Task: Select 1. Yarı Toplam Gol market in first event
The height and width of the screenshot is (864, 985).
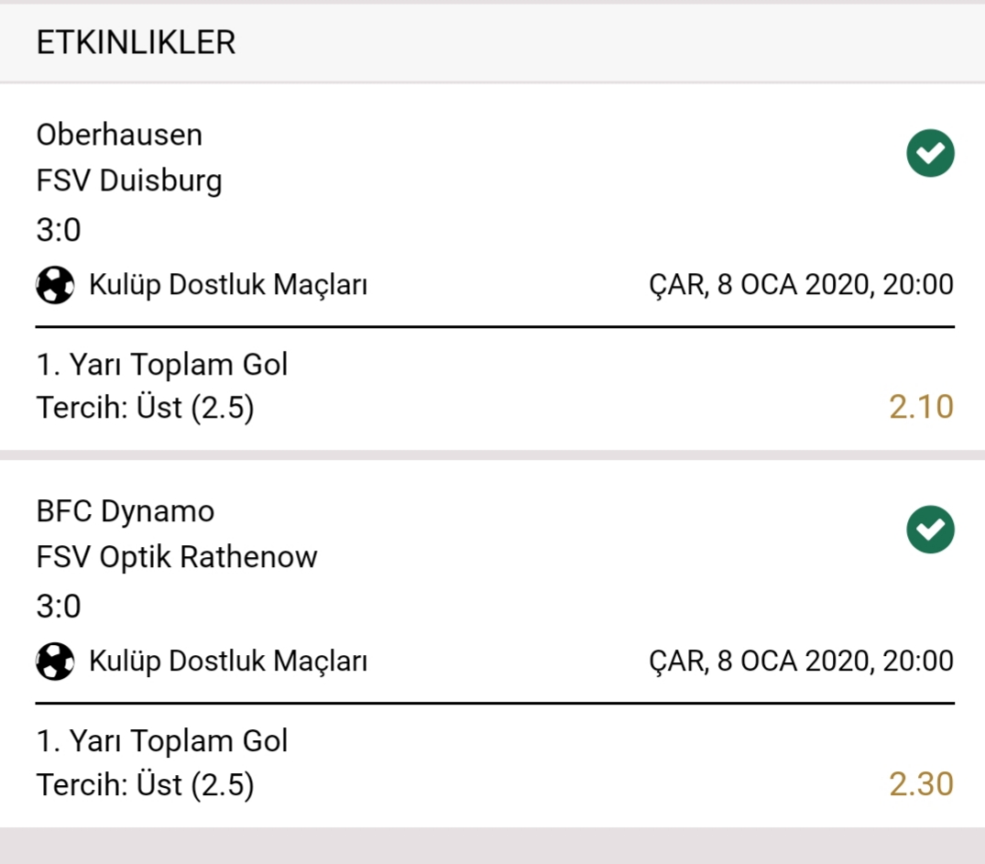Action: [162, 365]
